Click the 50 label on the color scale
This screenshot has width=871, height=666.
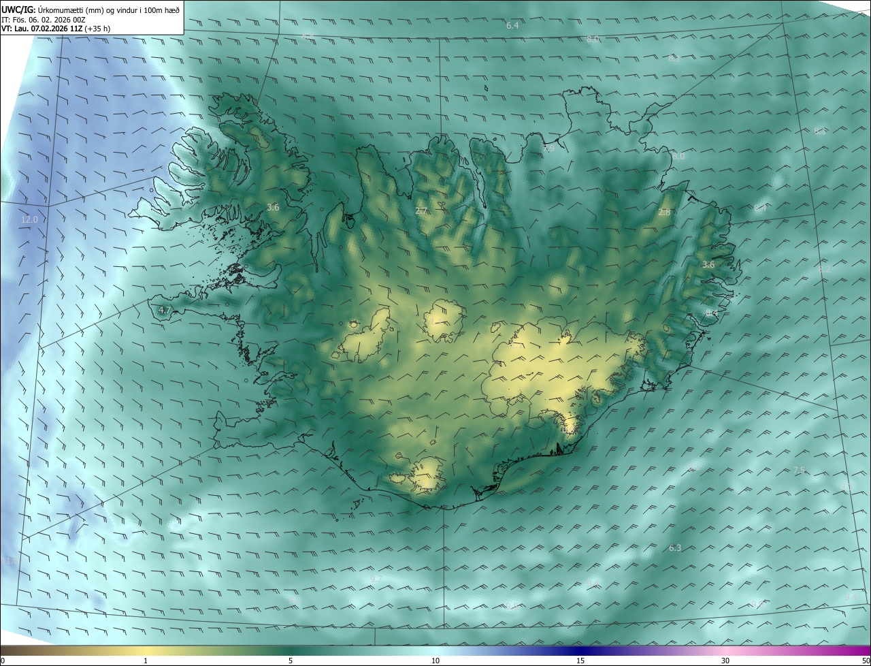pyautogui.click(x=866, y=661)
